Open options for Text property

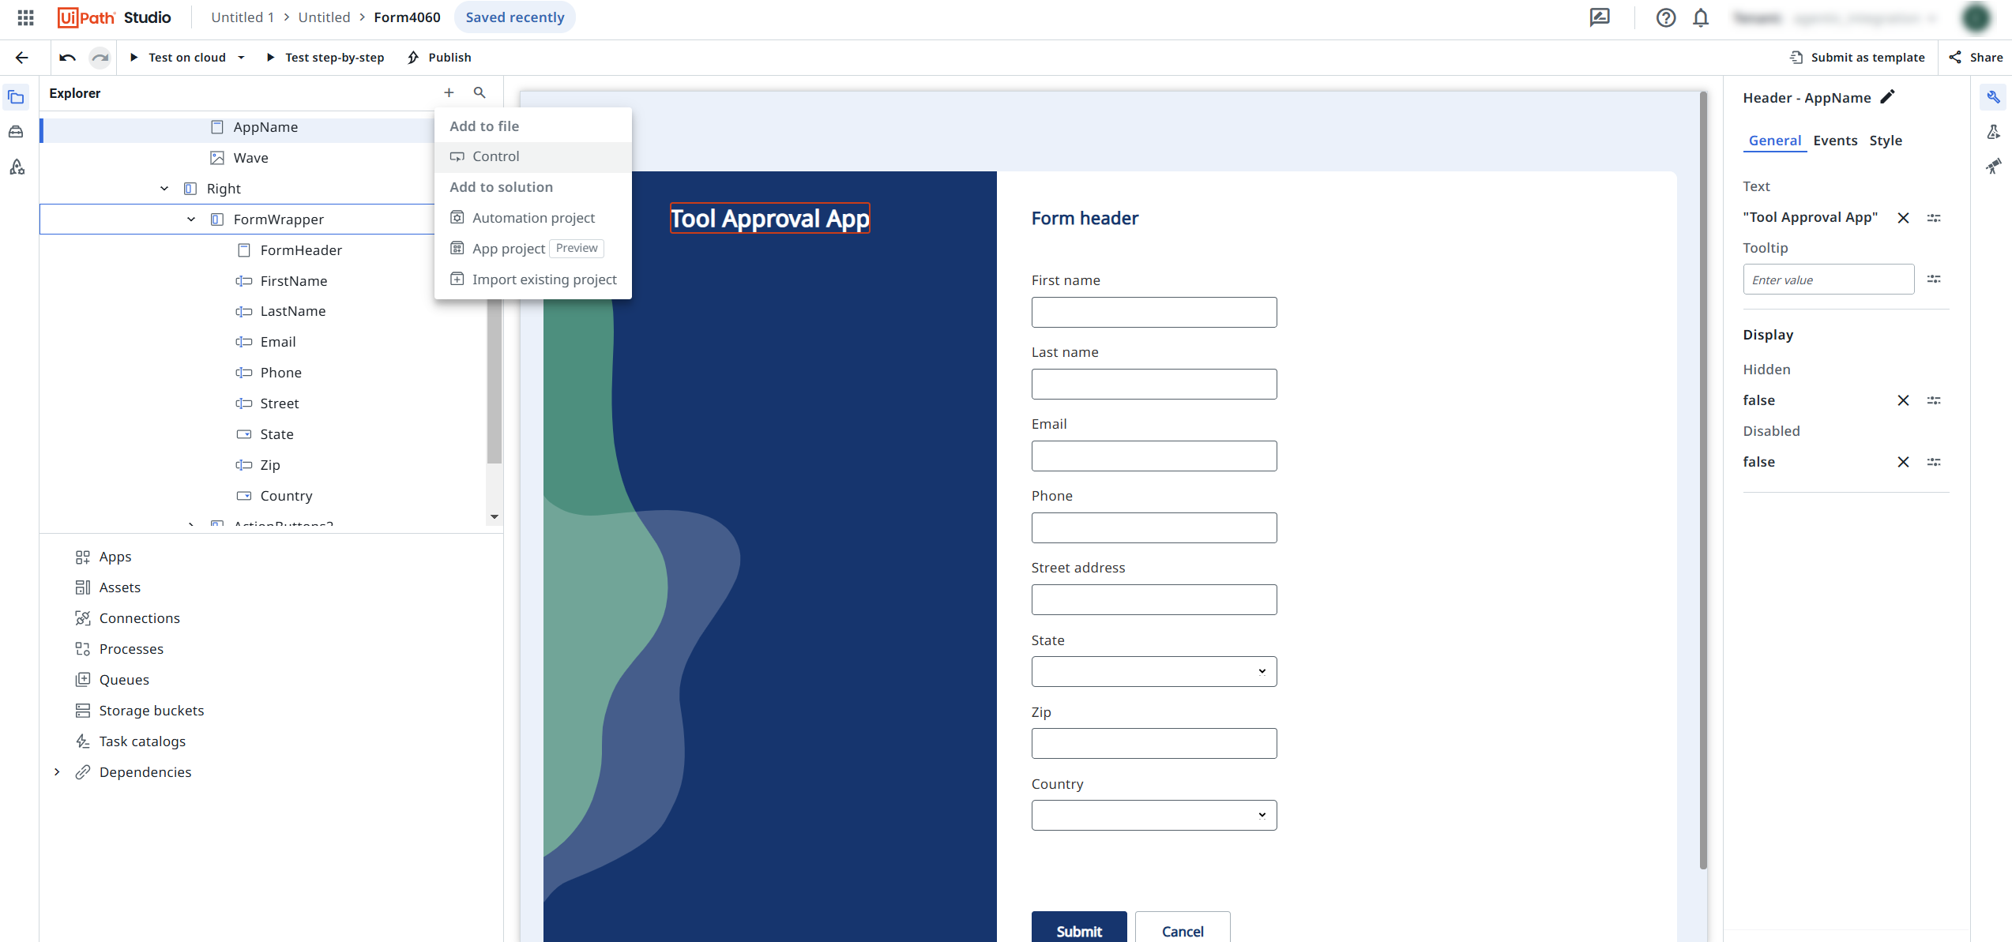click(1934, 218)
